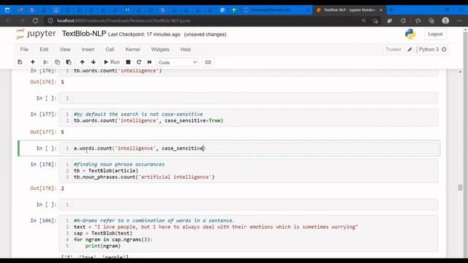Close the TextBlob-NLP browser tab
This screenshot has height=263, width=468.
[381, 9]
